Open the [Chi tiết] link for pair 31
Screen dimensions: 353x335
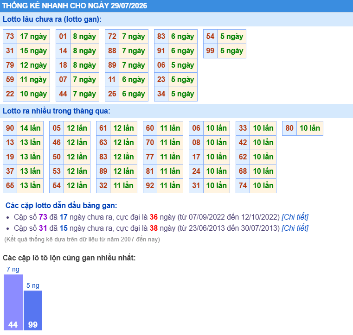click(295, 228)
